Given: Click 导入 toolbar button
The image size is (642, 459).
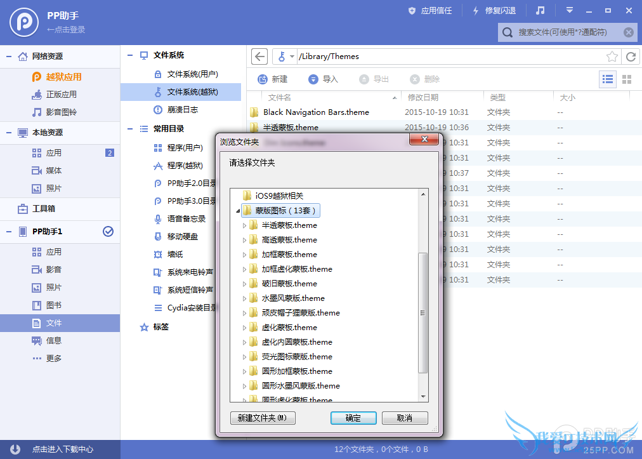Looking at the screenshot, I should pyautogui.click(x=324, y=79).
